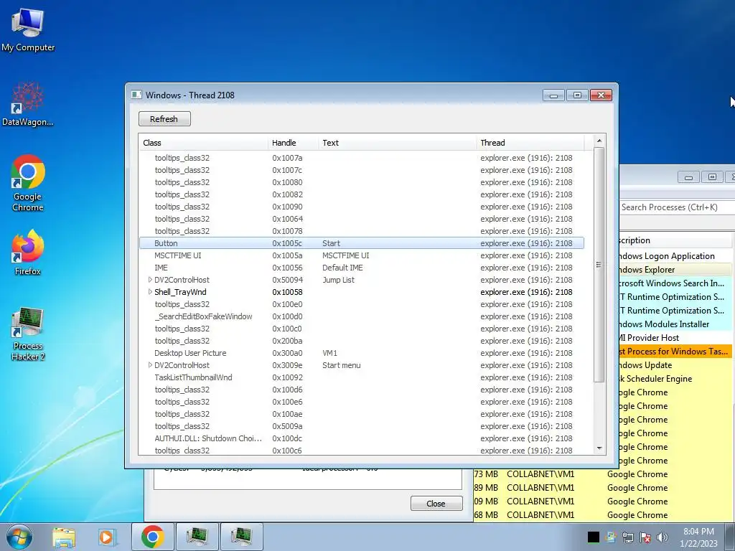Sort by the Text column header
Image resolution: width=735 pixels, height=551 pixels.
397,143
